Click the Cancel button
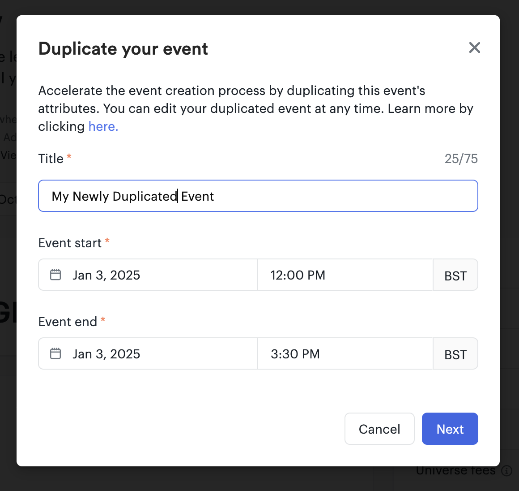The width and height of the screenshot is (519, 491). (x=379, y=429)
